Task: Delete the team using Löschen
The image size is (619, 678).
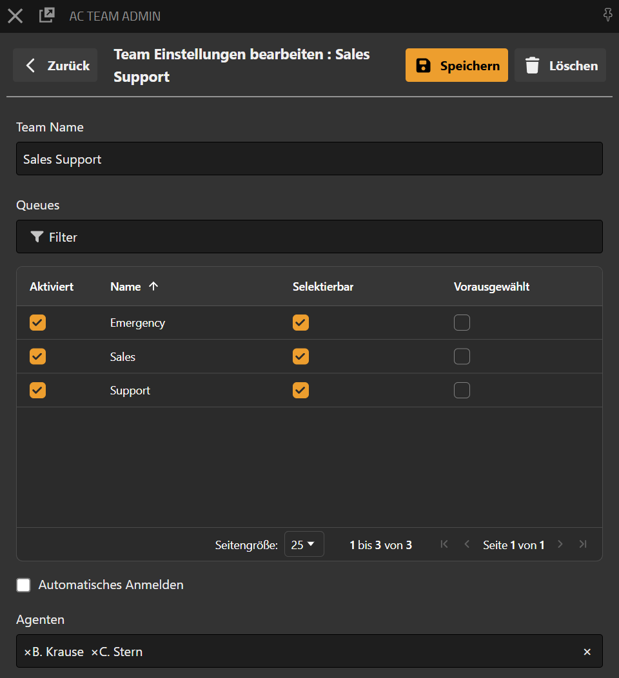Action: click(x=560, y=66)
